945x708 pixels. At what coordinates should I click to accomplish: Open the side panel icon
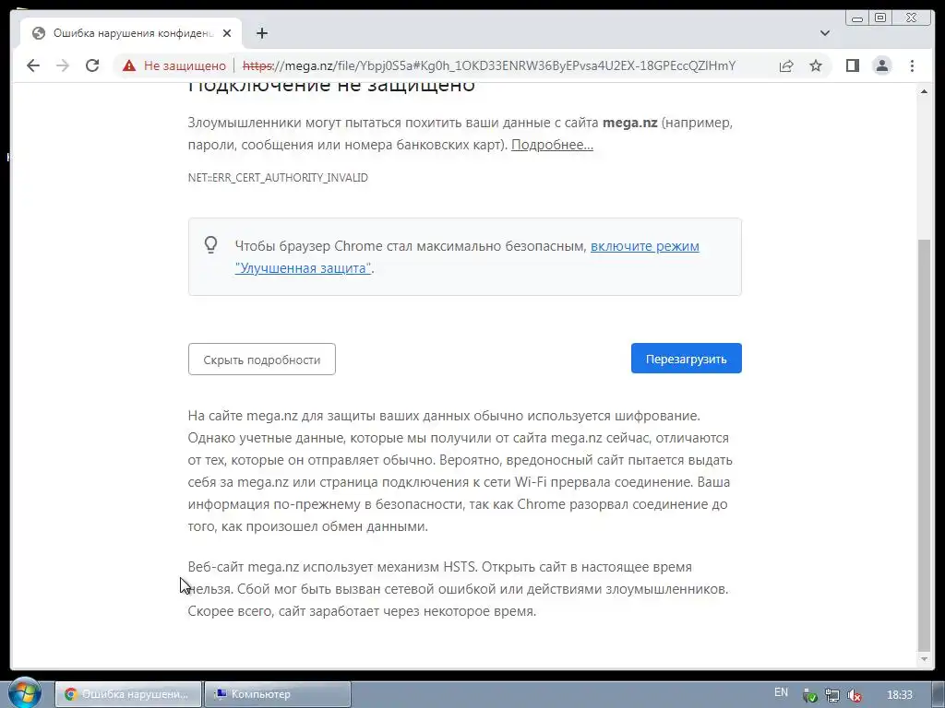852,65
